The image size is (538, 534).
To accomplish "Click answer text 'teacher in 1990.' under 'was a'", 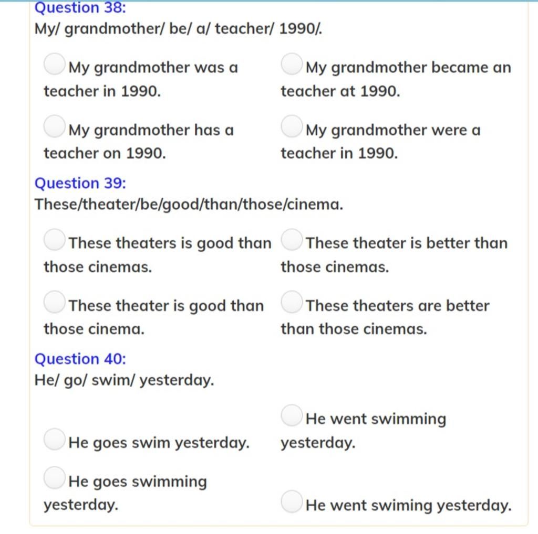I will (x=102, y=91).
